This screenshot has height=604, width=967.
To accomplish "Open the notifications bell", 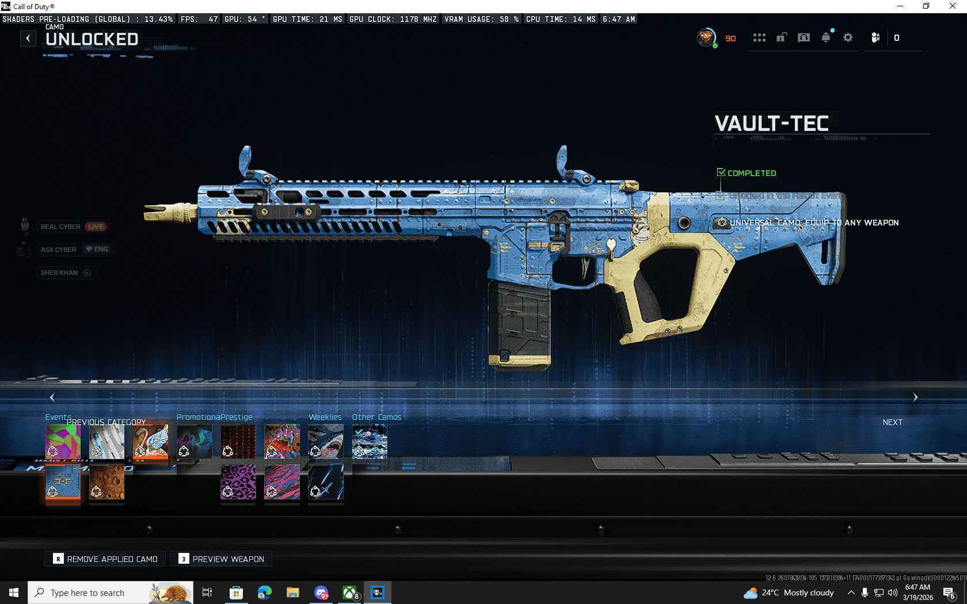I will coord(826,37).
